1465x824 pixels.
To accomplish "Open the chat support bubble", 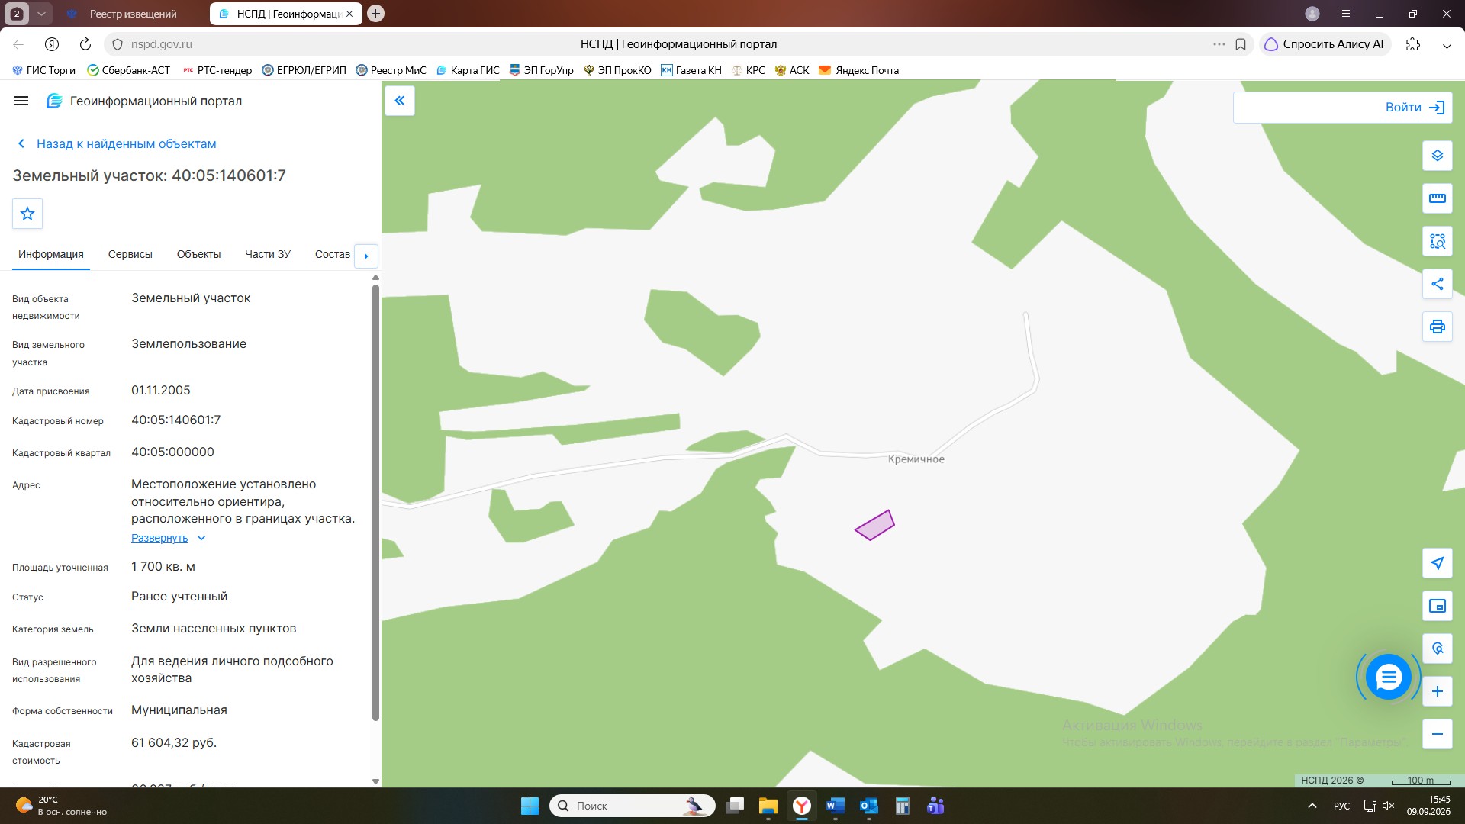I will (x=1388, y=677).
